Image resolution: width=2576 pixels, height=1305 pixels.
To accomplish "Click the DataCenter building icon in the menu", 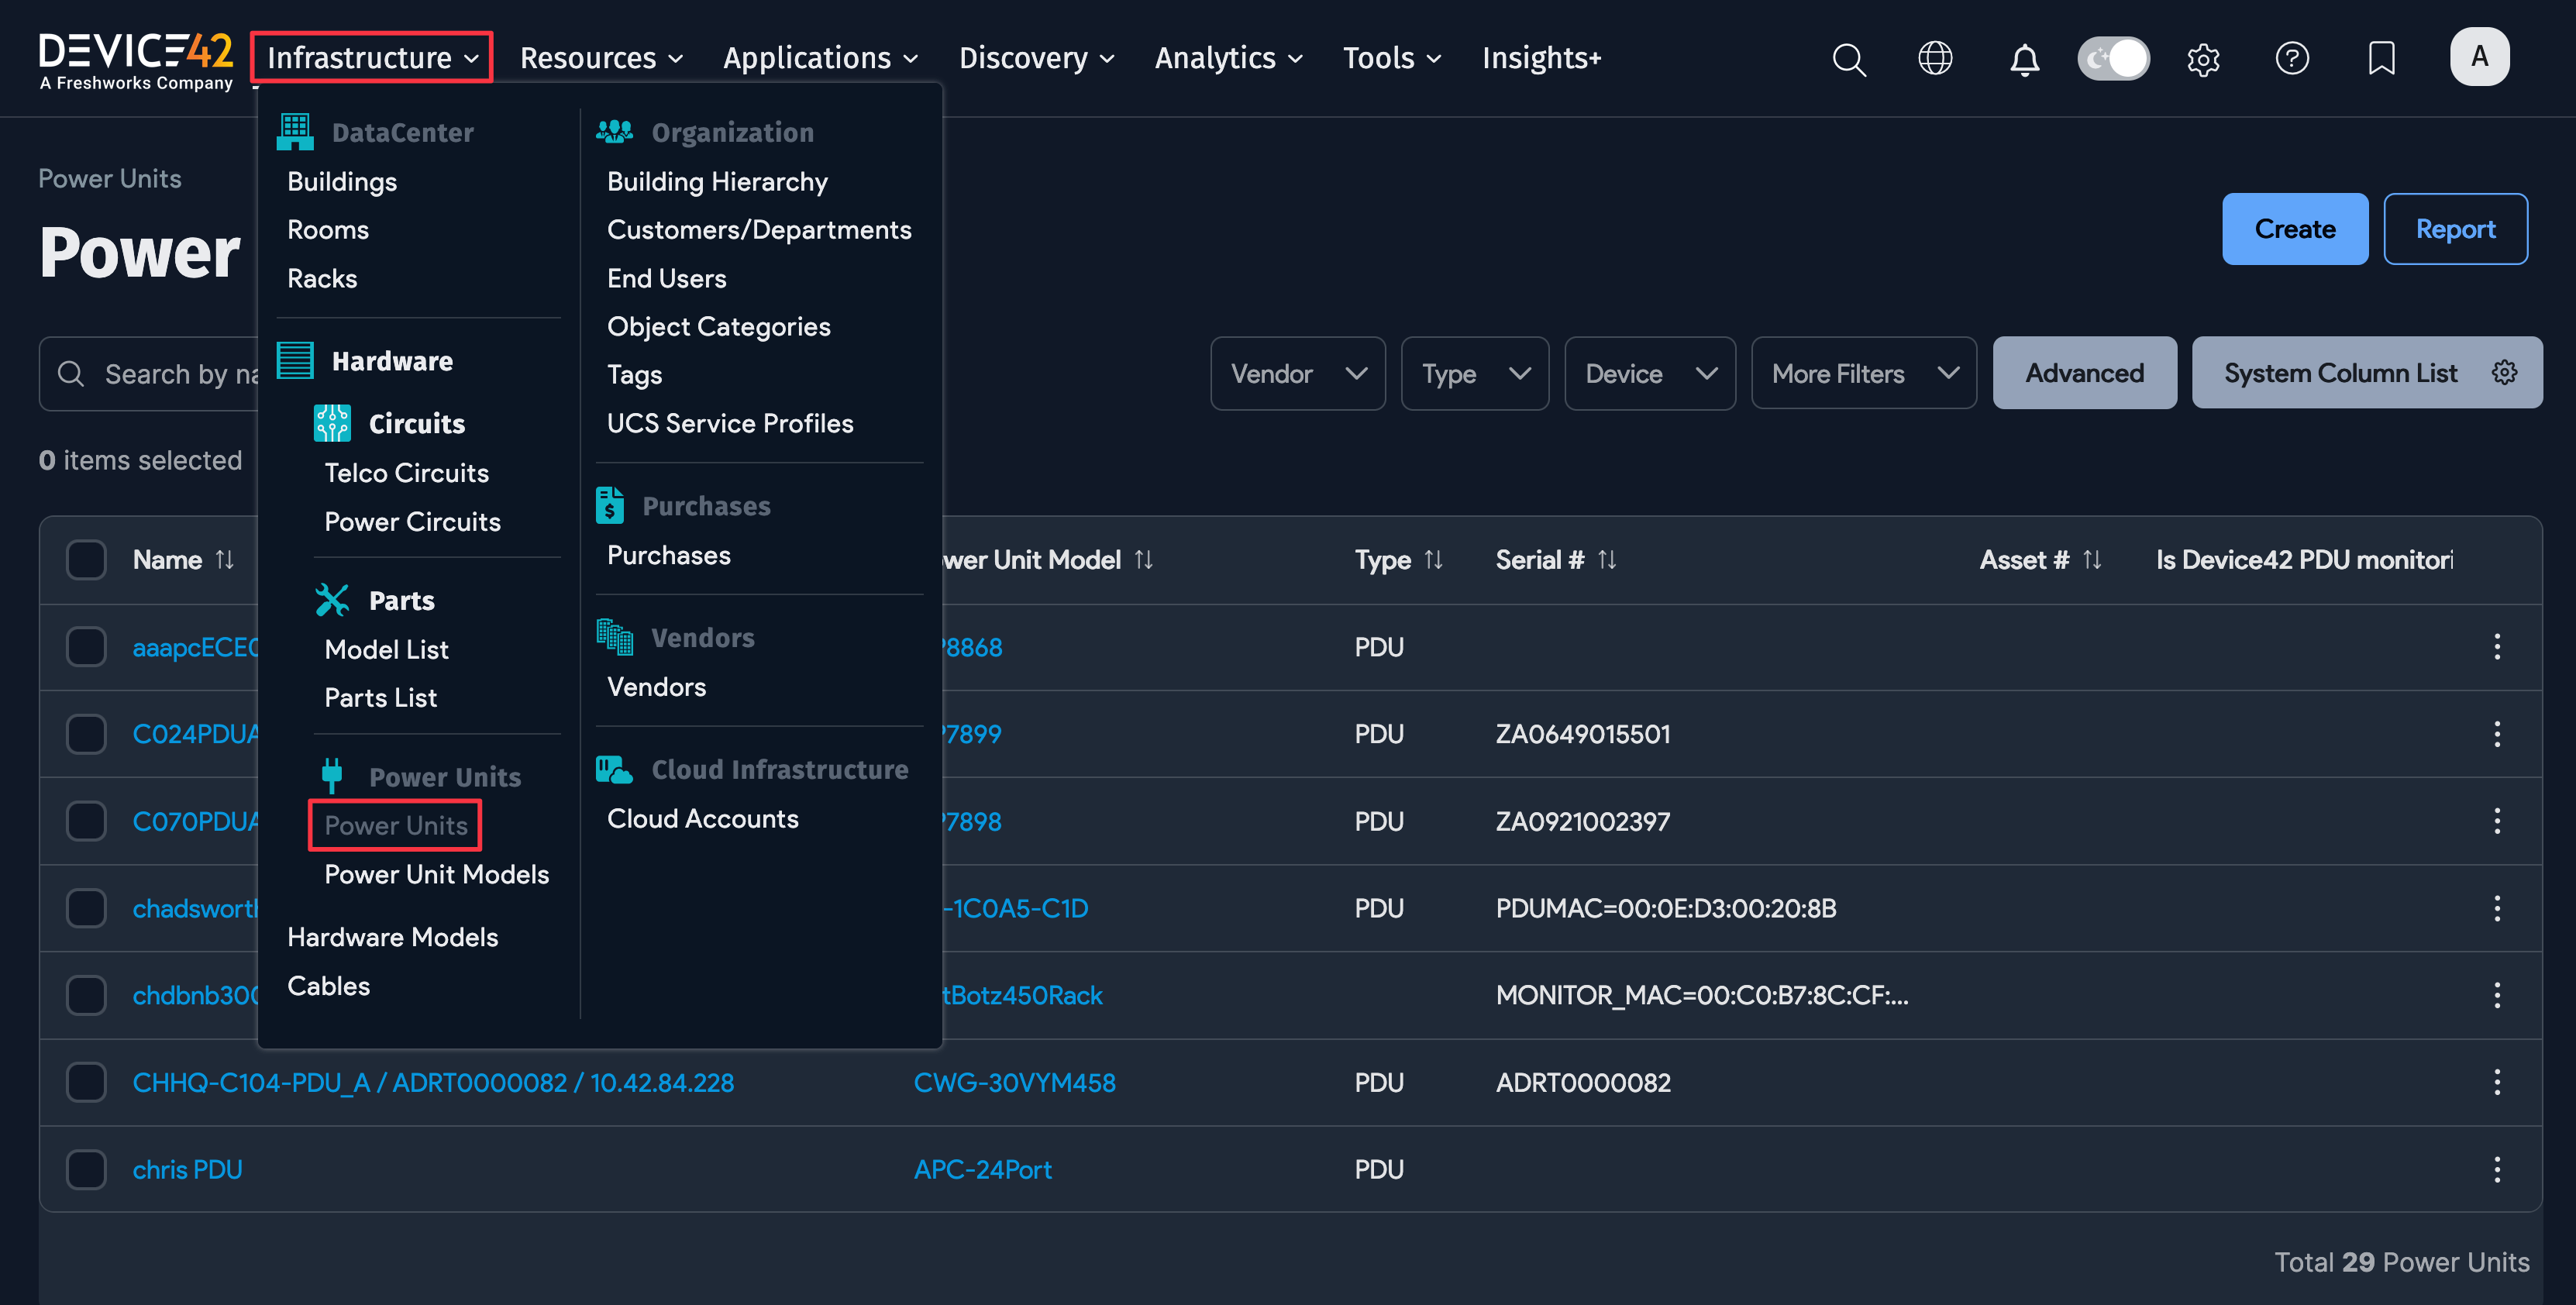I will 296,131.
